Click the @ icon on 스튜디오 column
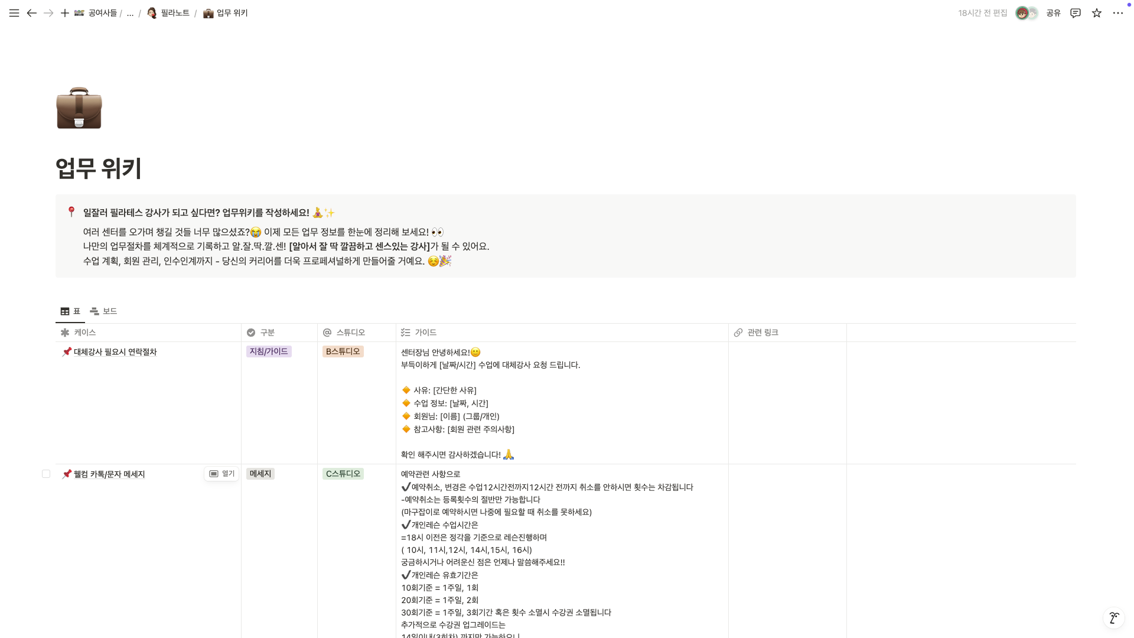 pos(327,333)
